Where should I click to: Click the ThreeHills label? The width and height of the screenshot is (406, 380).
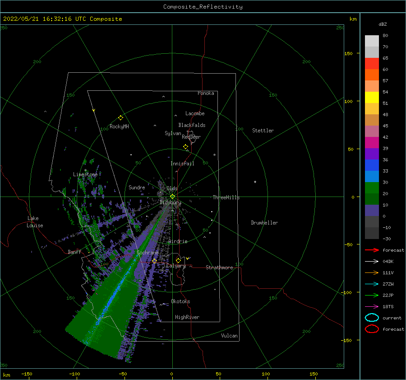[226, 197]
